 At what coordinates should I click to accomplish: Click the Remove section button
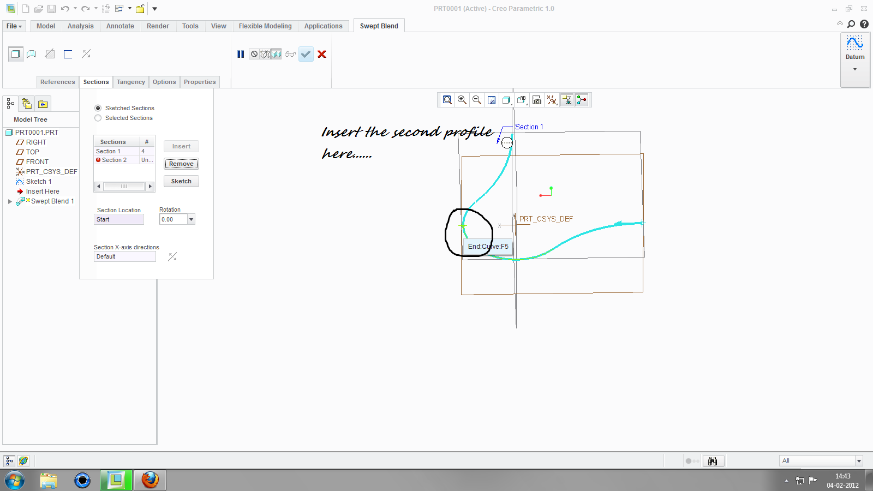tap(181, 164)
